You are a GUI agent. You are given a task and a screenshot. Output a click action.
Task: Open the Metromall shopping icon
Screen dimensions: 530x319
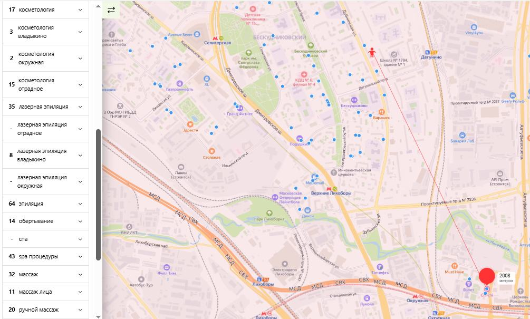(x=314, y=177)
